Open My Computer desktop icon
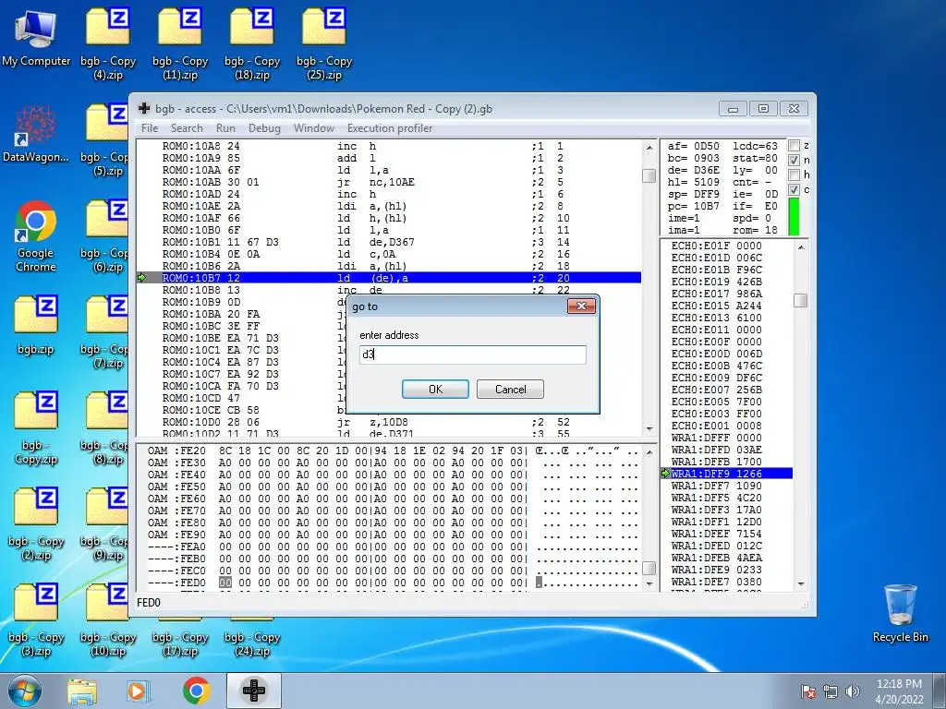 tap(36, 38)
